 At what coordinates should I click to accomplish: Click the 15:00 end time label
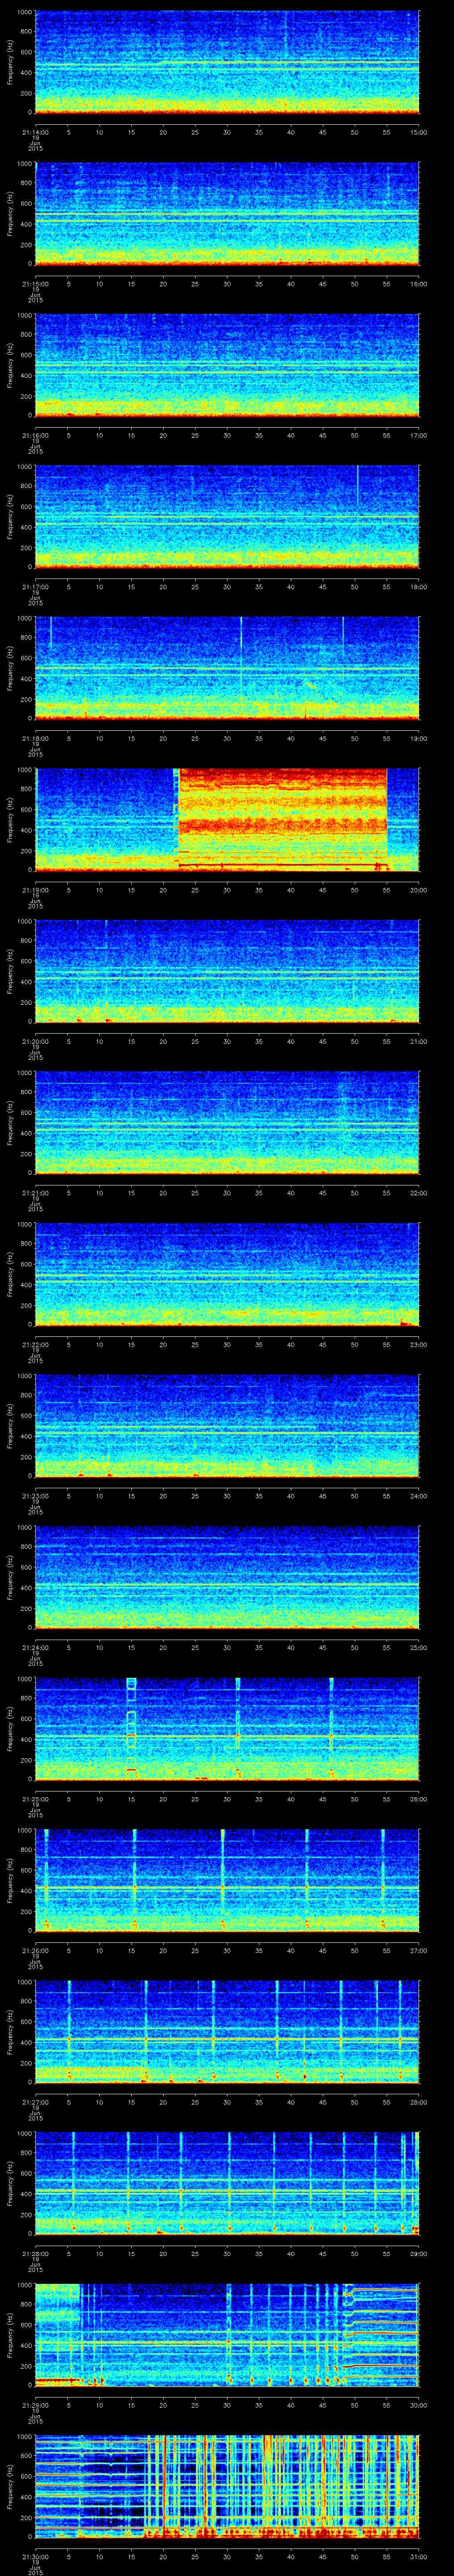pos(419,132)
